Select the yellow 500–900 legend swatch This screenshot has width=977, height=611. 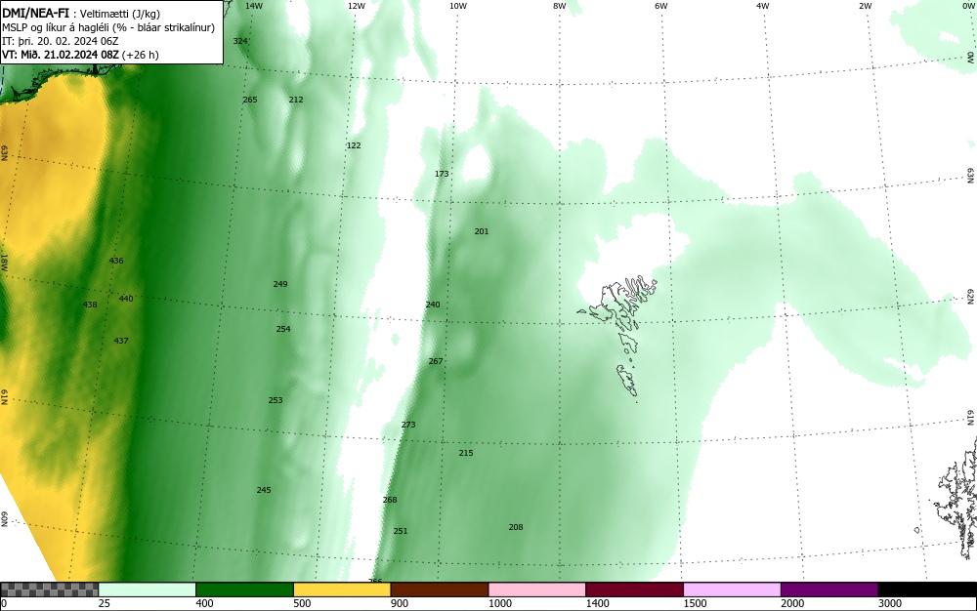pos(342,590)
